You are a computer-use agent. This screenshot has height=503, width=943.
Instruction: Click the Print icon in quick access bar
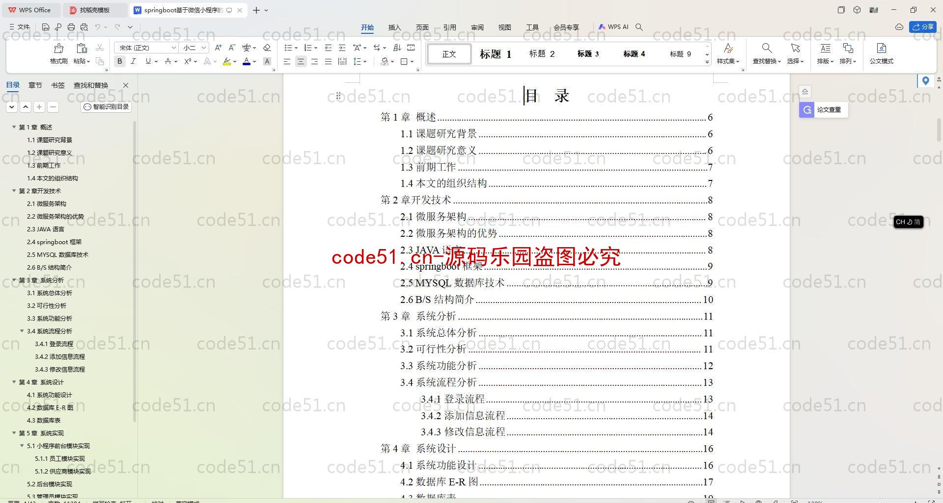71,27
